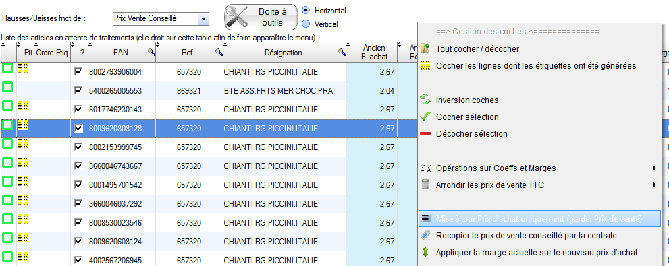Choose Recopier le prix de vente conseillé

pos(526,235)
